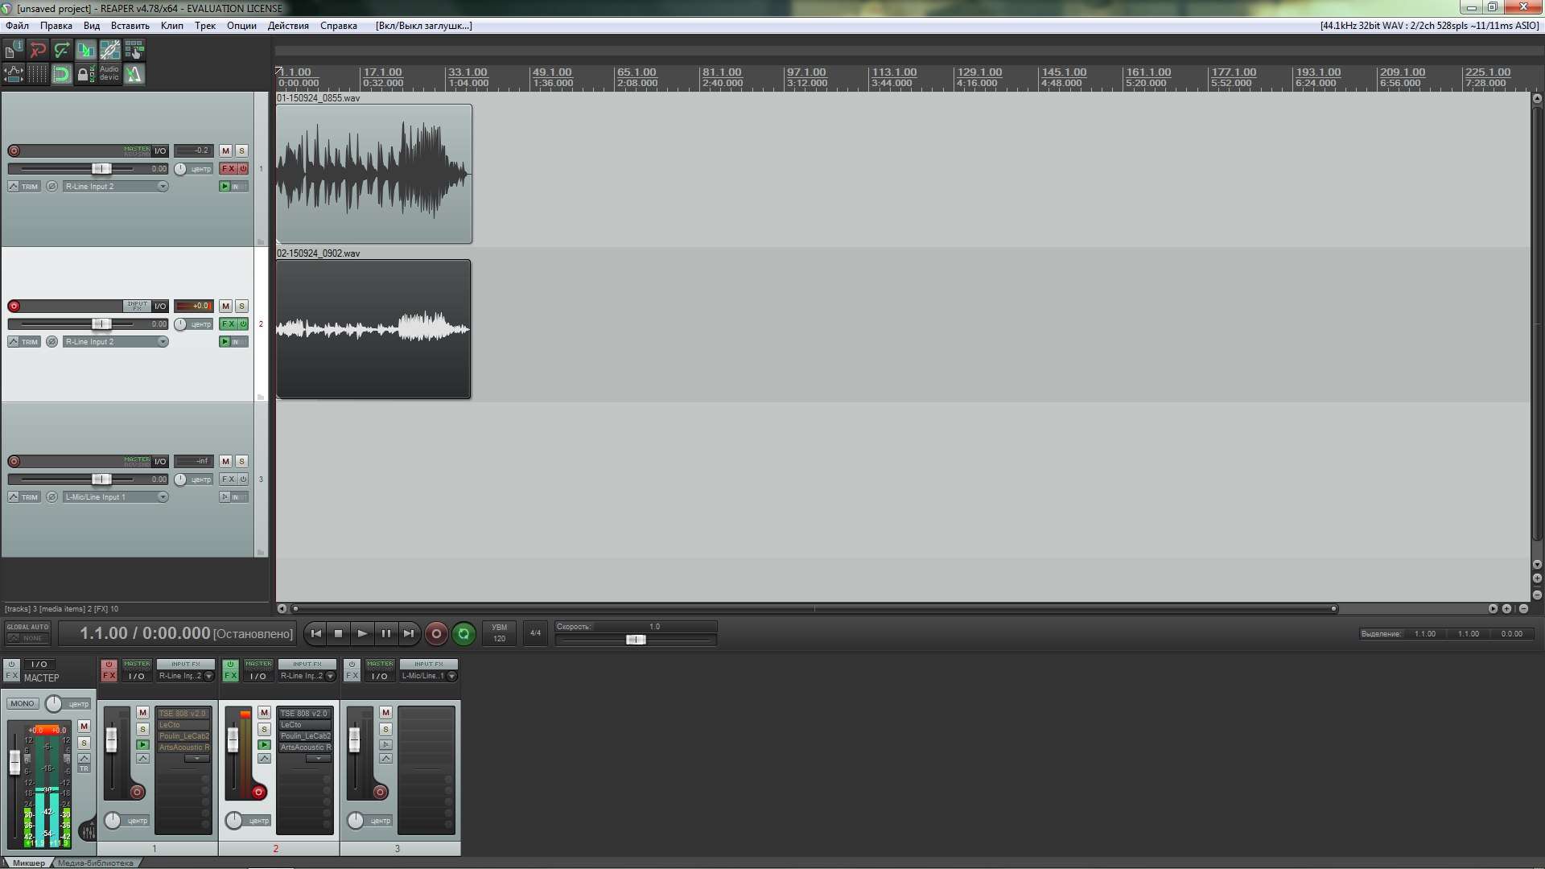Solo track 2 with its S button
The height and width of the screenshot is (869, 1545).
coord(241,306)
